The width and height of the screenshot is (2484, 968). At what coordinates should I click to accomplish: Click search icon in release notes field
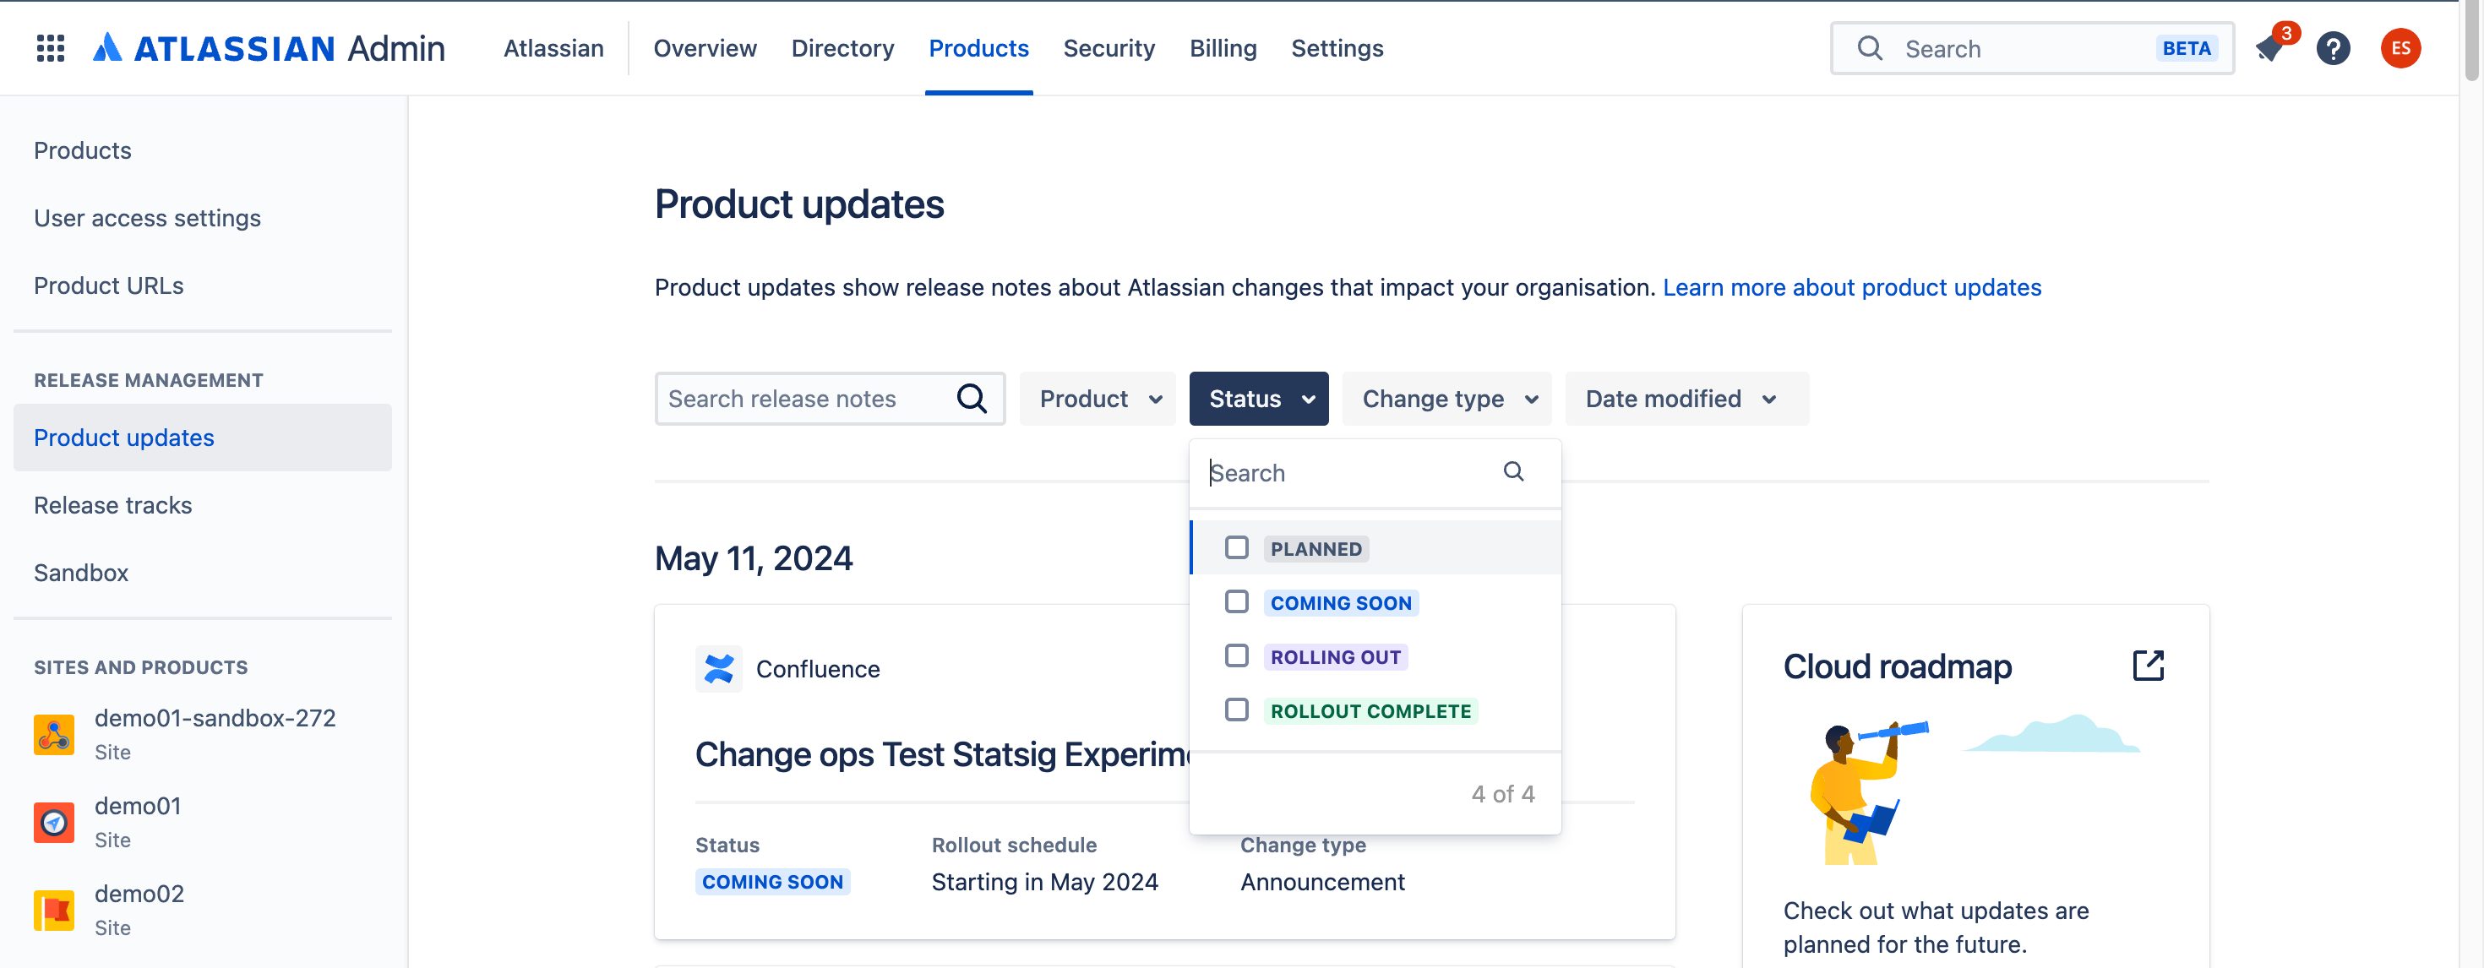[971, 398]
